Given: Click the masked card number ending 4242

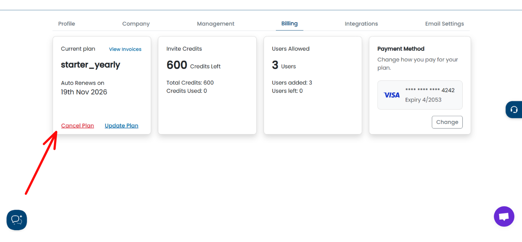Looking at the screenshot, I should pyautogui.click(x=430, y=90).
